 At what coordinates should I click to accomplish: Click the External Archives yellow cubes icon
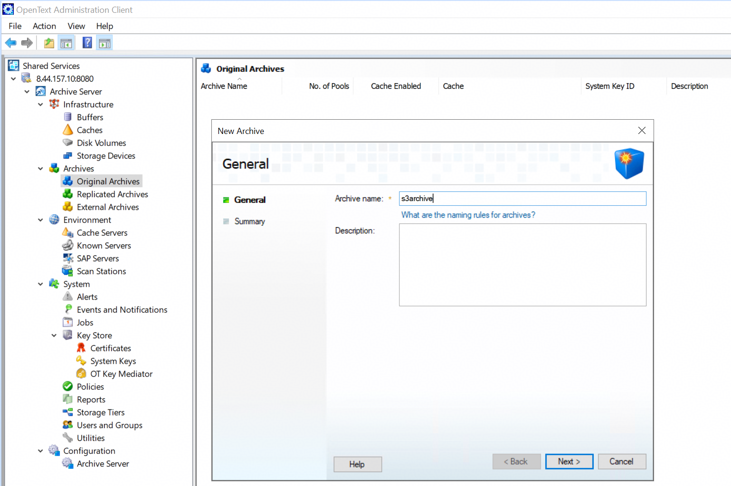68,207
